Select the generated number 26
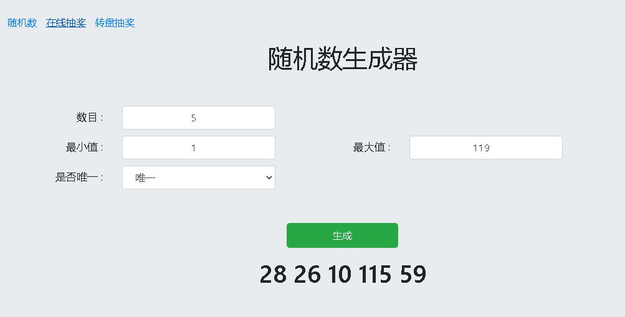The image size is (625, 317). click(x=307, y=274)
